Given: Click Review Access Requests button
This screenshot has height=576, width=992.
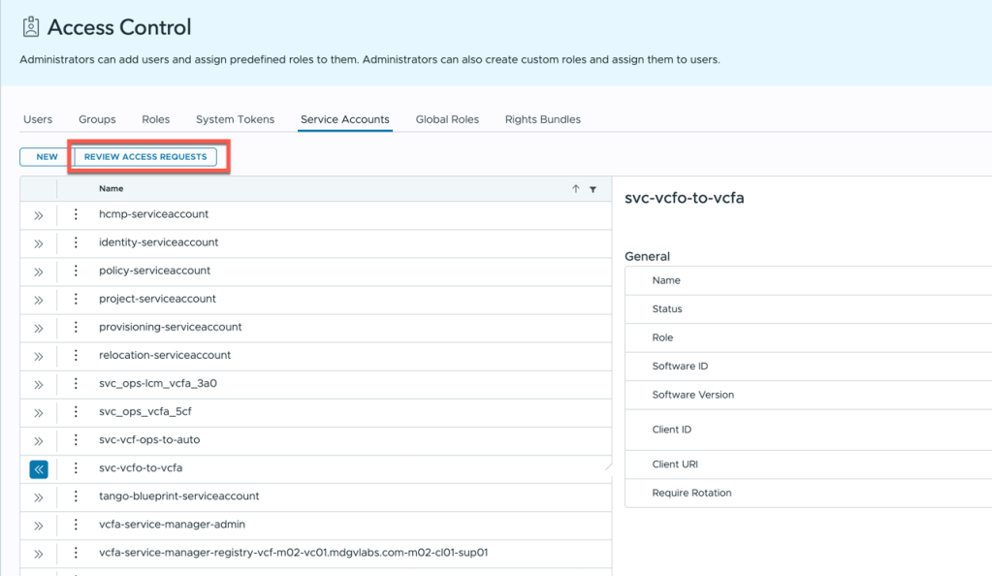Looking at the screenshot, I should (x=145, y=156).
